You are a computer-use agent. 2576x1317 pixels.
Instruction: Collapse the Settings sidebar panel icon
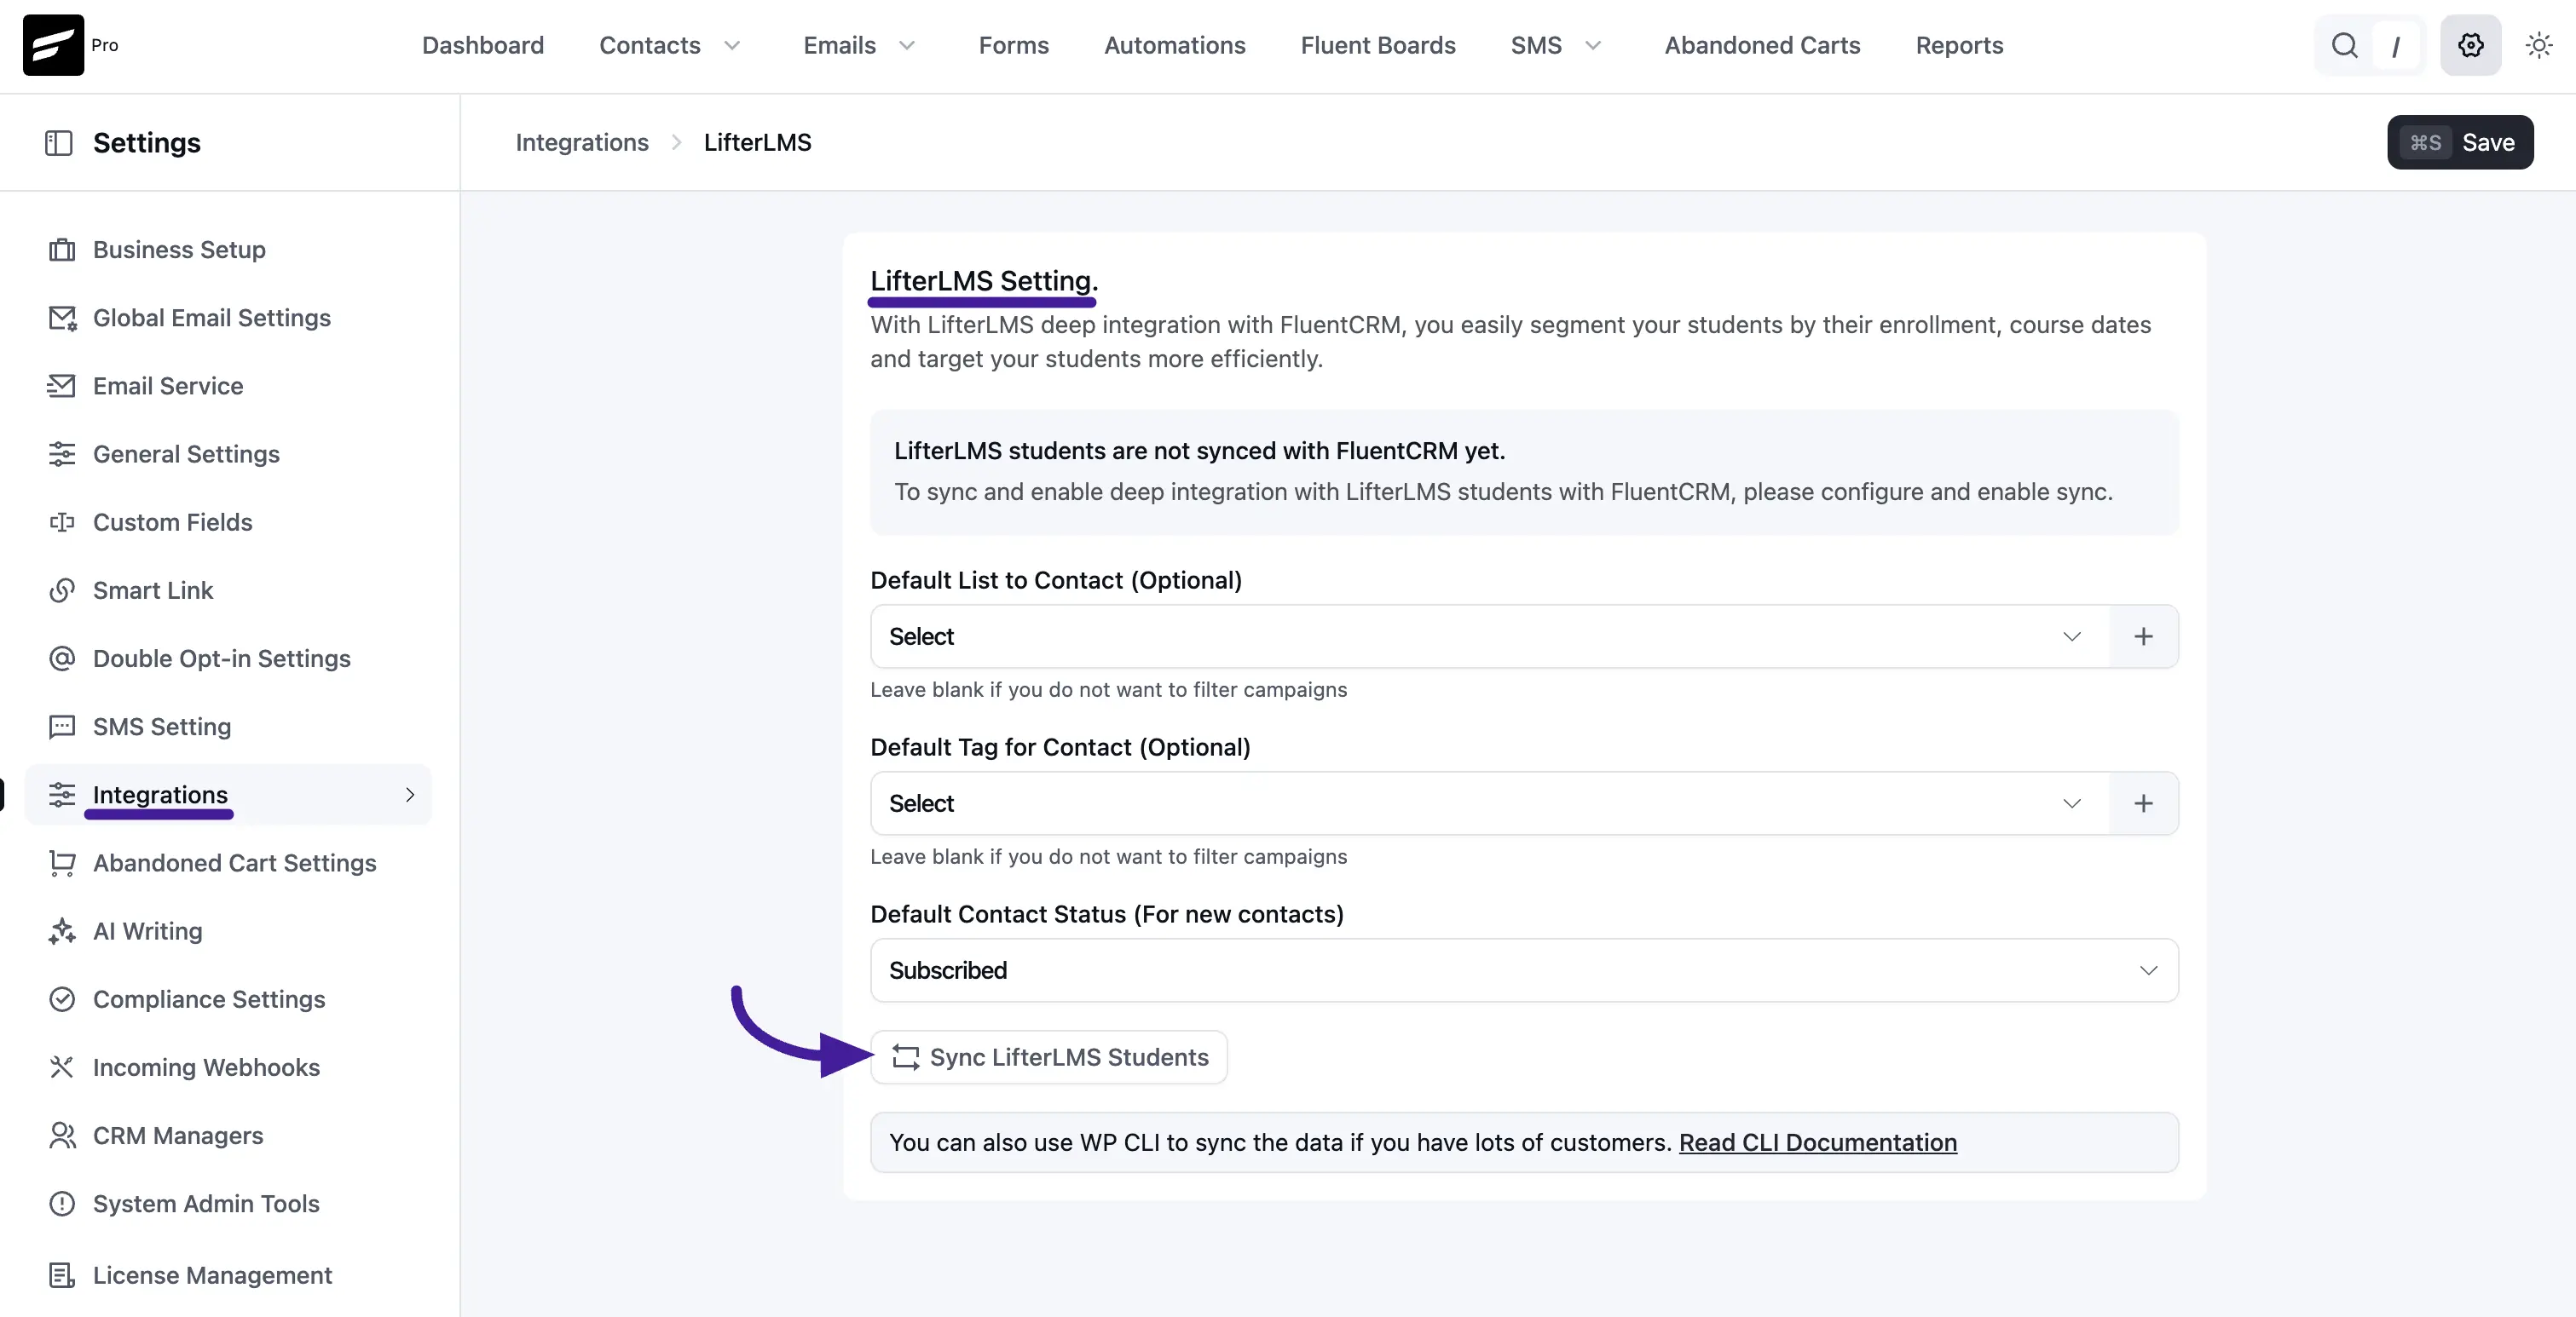coord(59,143)
